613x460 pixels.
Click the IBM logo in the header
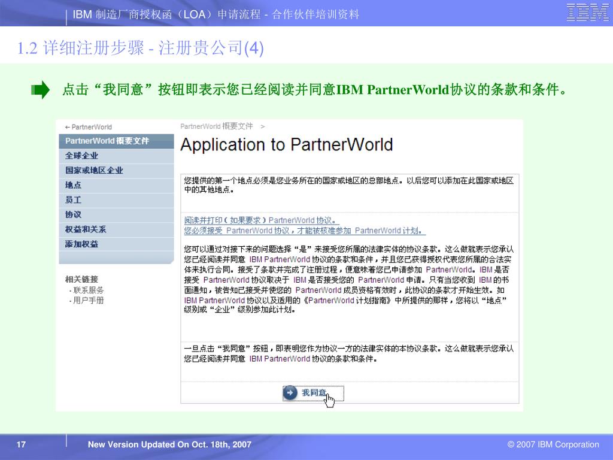[x=587, y=13]
